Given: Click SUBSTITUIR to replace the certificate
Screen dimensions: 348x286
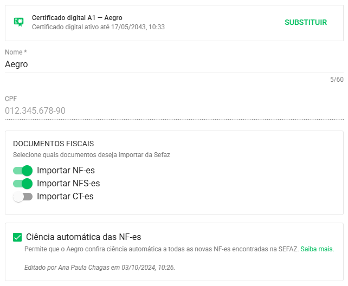Looking at the screenshot, I should (306, 22).
